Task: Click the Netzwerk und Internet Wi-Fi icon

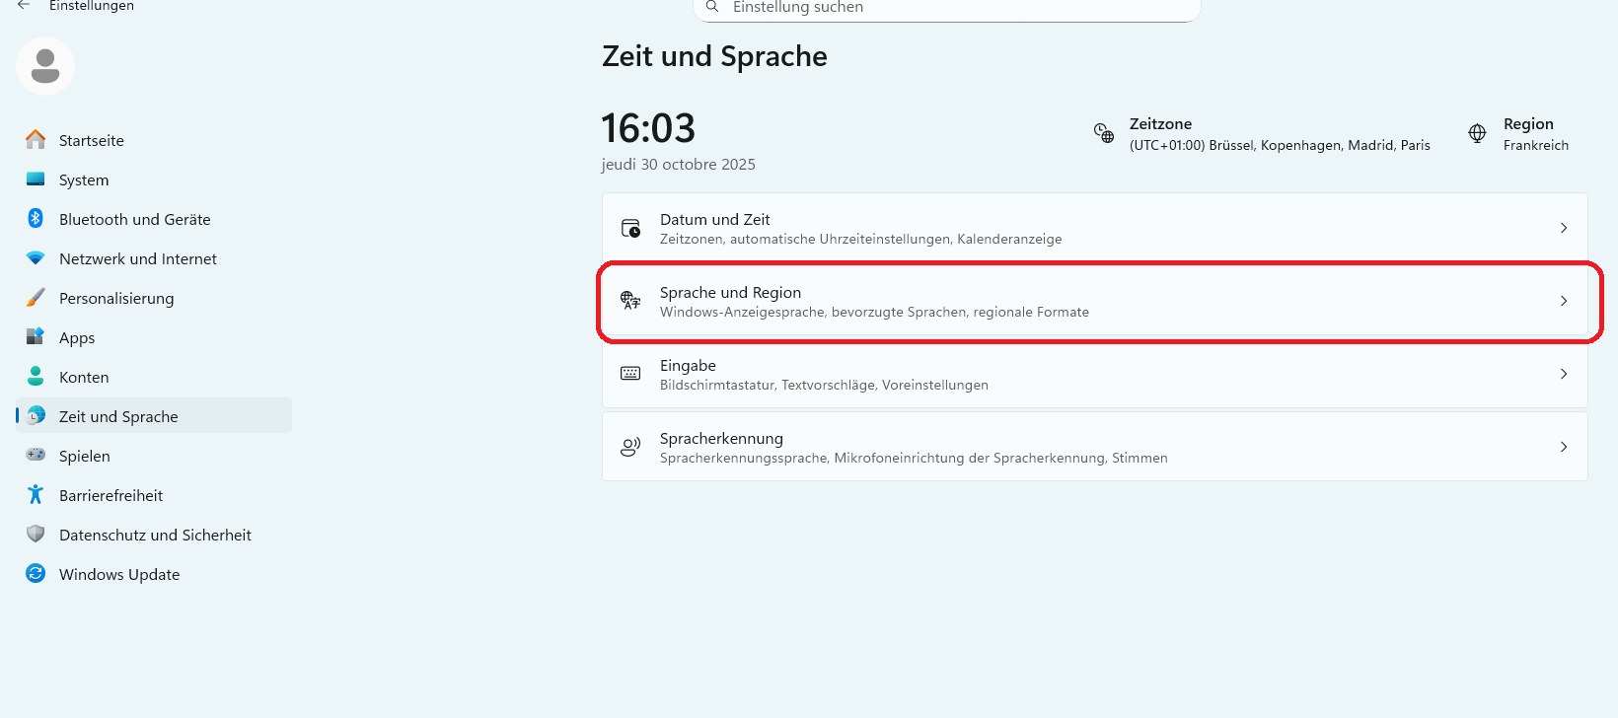Action: tap(36, 258)
